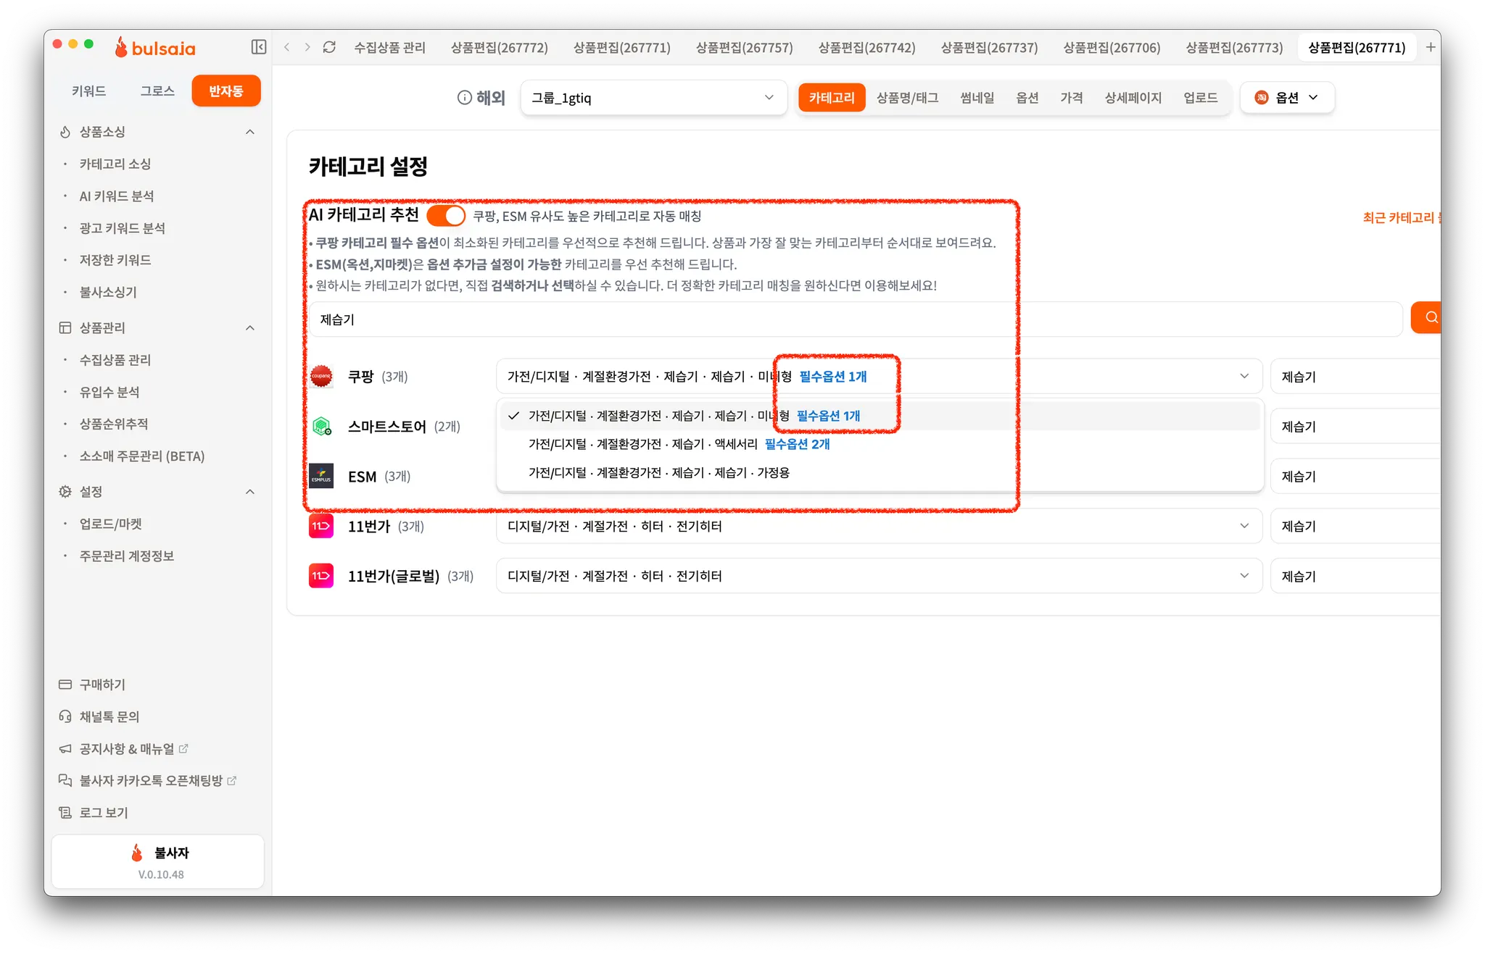This screenshot has height=954, width=1485.
Task: Open the 공지사항 & 매뉴얼 link
Action: pyautogui.click(x=127, y=748)
